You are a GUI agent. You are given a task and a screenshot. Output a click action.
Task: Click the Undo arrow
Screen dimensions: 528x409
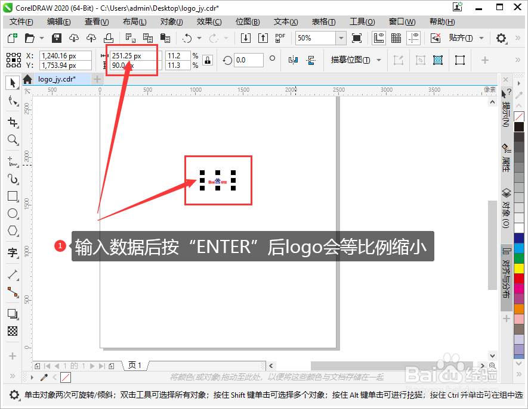pos(187,38)
